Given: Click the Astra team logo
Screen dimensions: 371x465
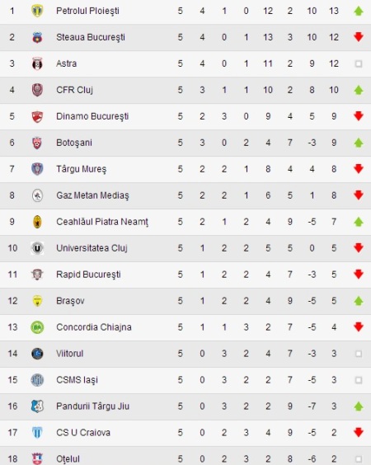Looking at the screenshot, I should [37, 63].
